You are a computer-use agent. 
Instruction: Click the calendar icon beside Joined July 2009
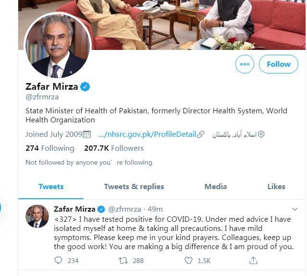coord(87,134)
